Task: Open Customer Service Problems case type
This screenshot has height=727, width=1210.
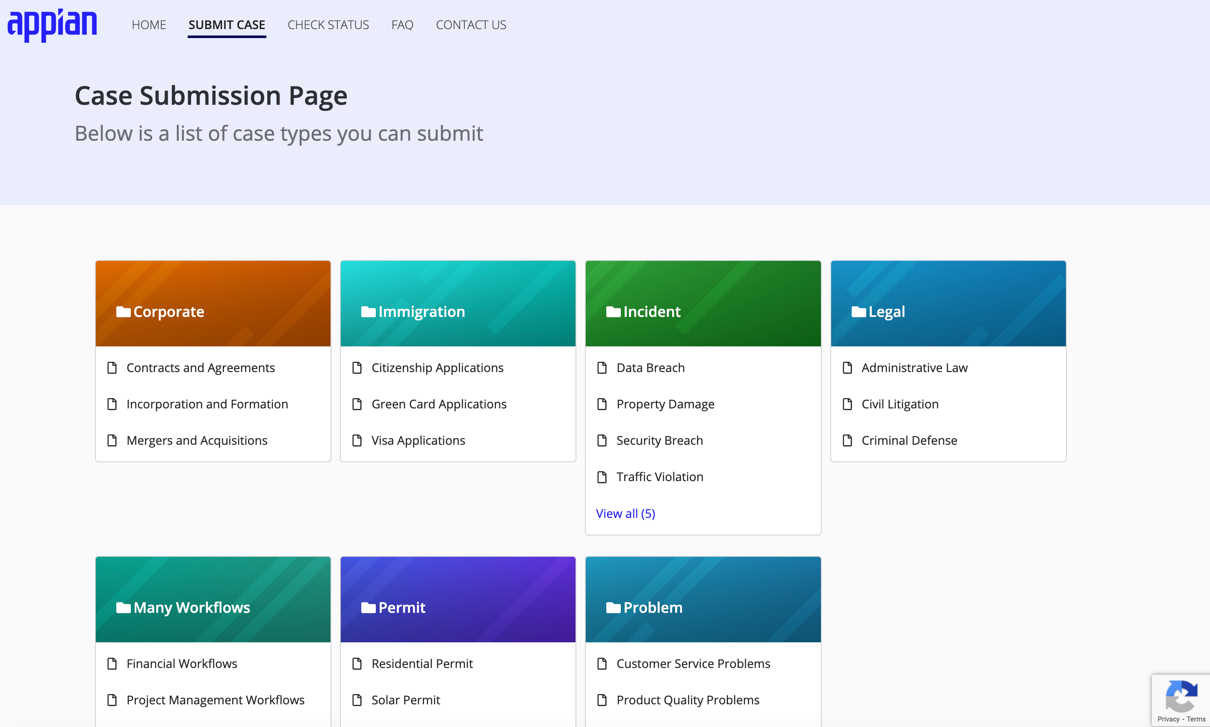Action: point(693,663)
